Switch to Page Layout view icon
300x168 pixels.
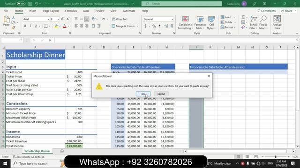point(247,157)
